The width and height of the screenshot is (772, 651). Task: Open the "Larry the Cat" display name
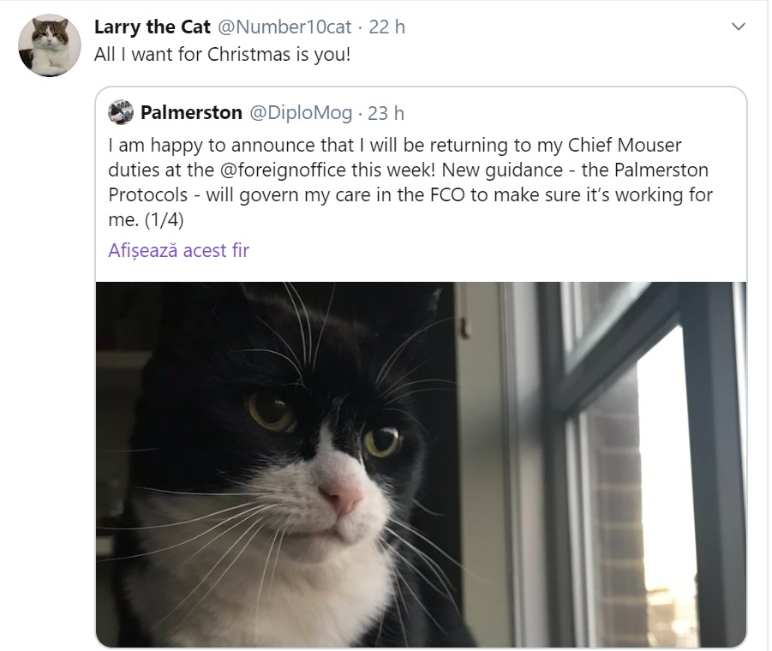pos(153,27)
